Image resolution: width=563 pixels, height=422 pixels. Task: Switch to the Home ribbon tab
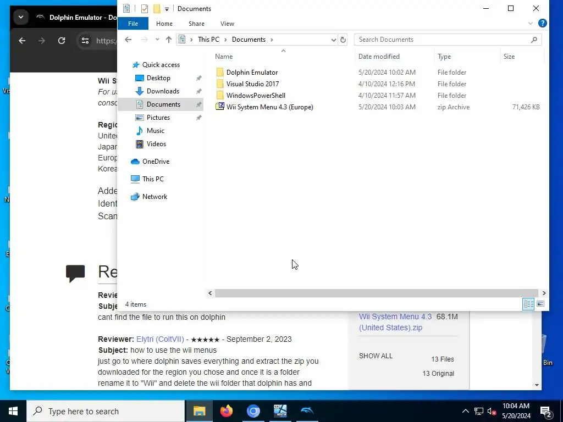164,24
